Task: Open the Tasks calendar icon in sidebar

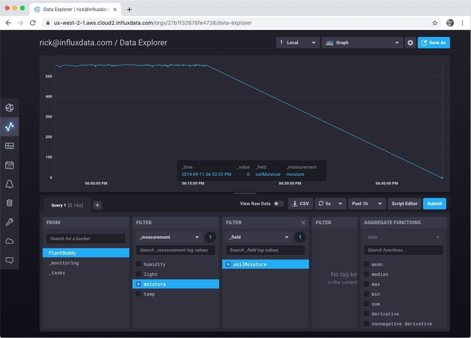Action: (10, 165)
